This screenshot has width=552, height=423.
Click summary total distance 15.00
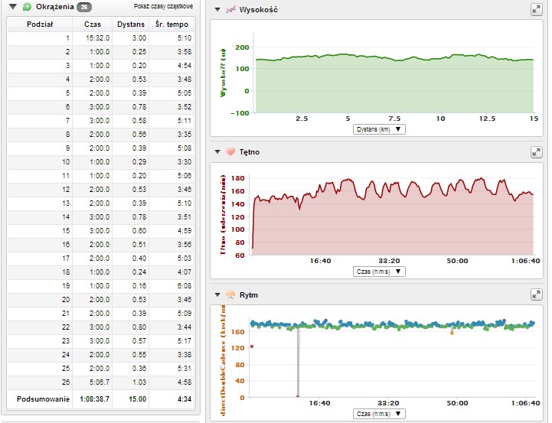pyautogui.click(x=137, y=399)
